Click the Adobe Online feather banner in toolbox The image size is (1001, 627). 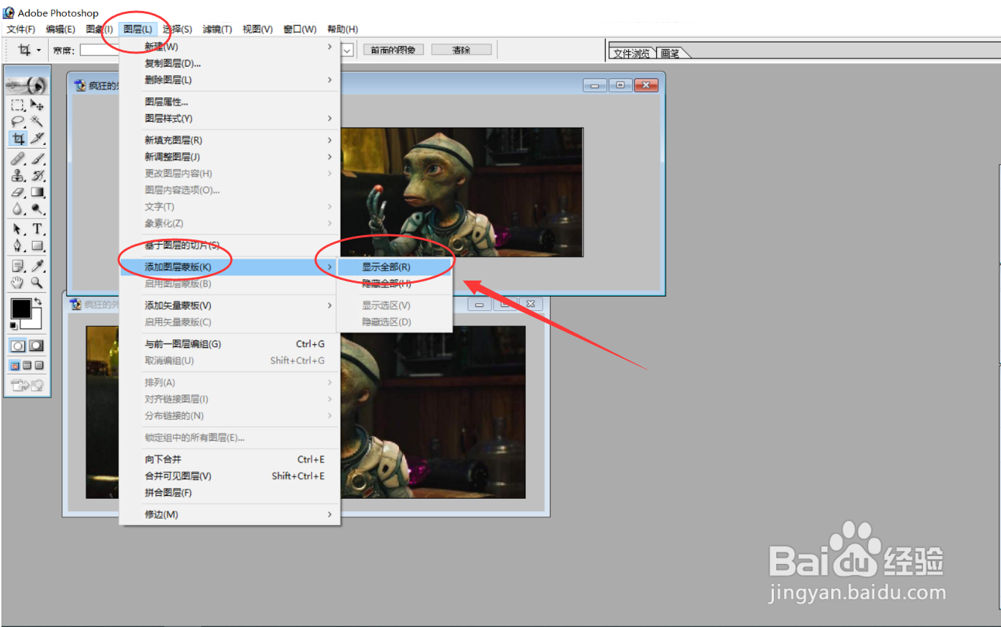pos(27,86)
